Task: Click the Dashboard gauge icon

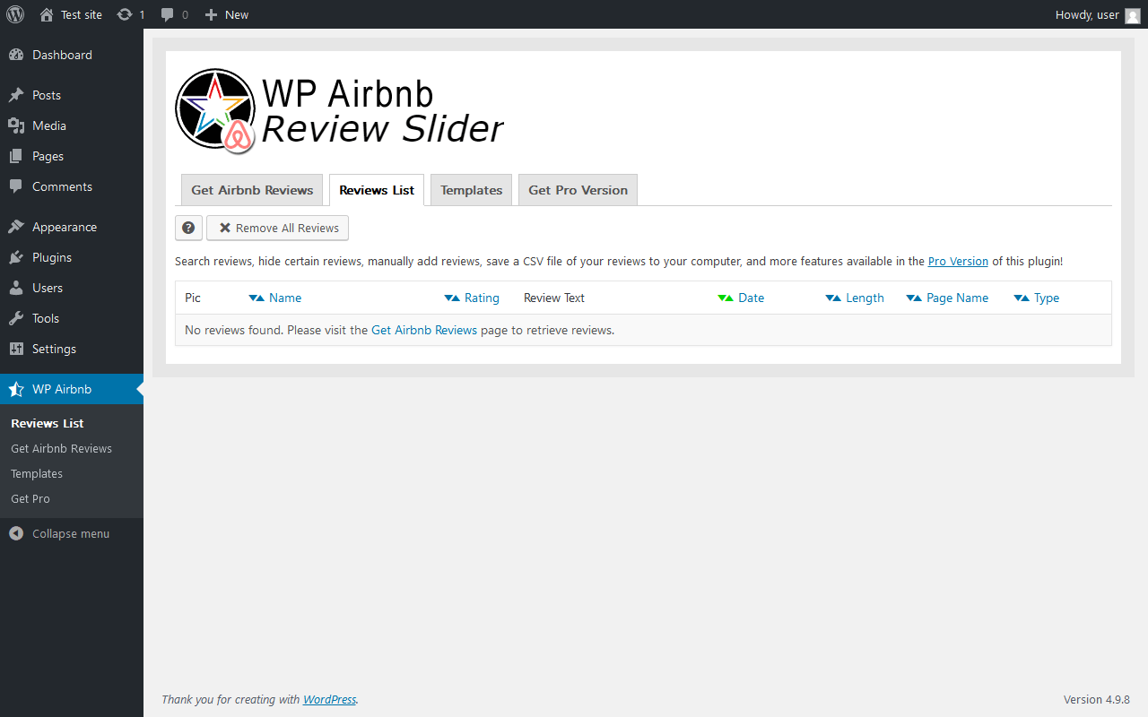Action: pyautogui.click(x=16, y=55)
